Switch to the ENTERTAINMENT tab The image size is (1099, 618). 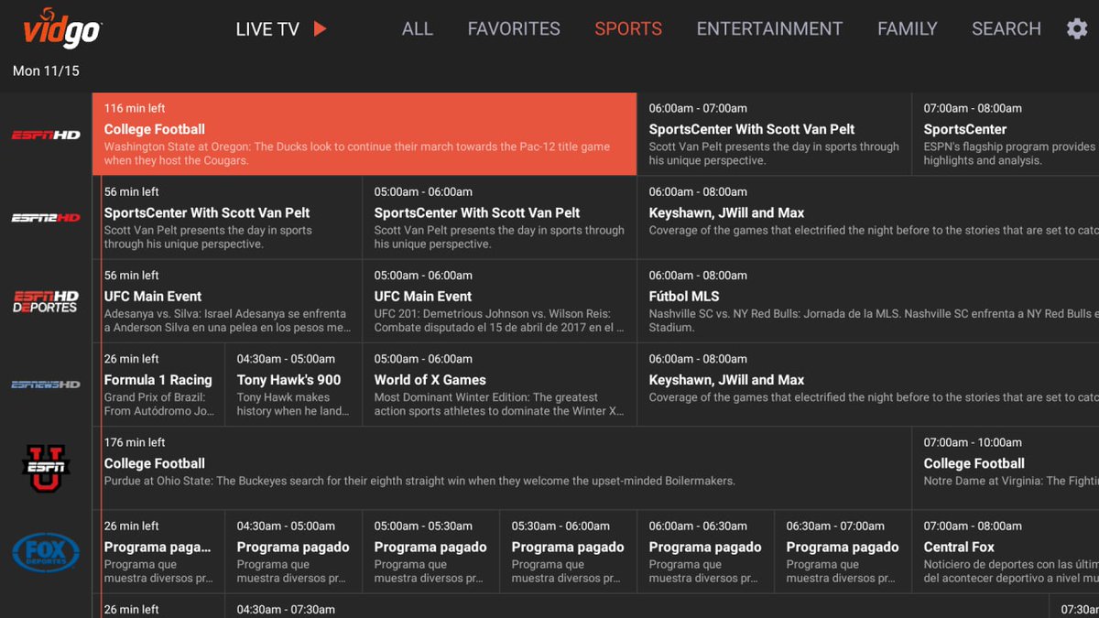tap(769, 28)
